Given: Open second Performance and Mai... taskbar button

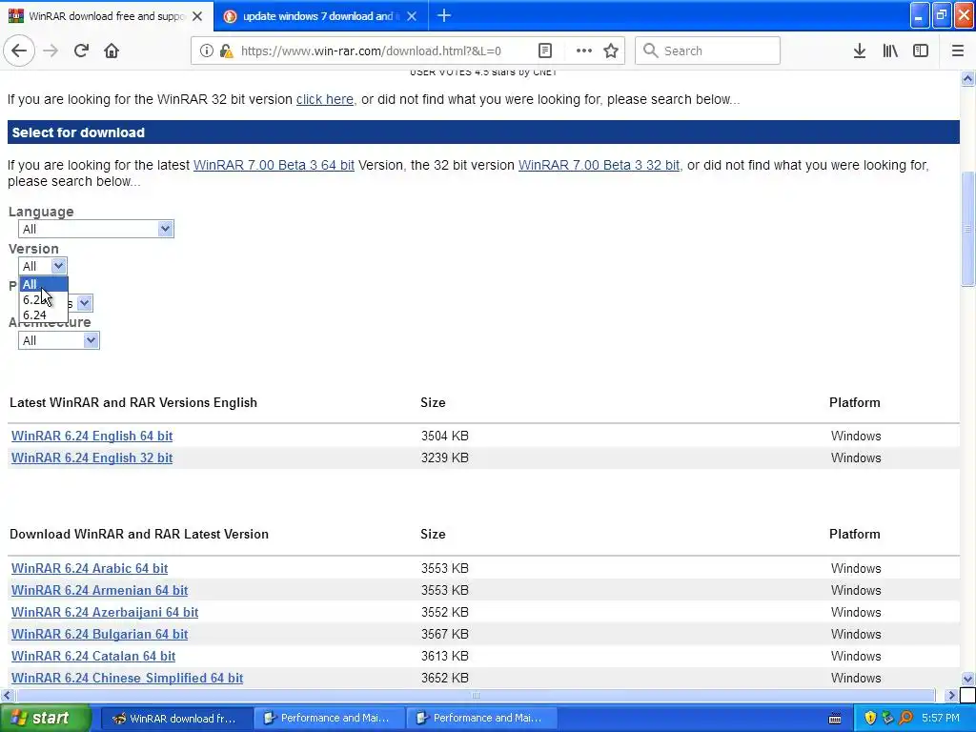Looking at the screenshot, I should tap(481, 719).
